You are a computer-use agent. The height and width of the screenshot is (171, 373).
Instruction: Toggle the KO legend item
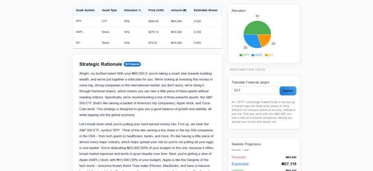coord(269,55)
